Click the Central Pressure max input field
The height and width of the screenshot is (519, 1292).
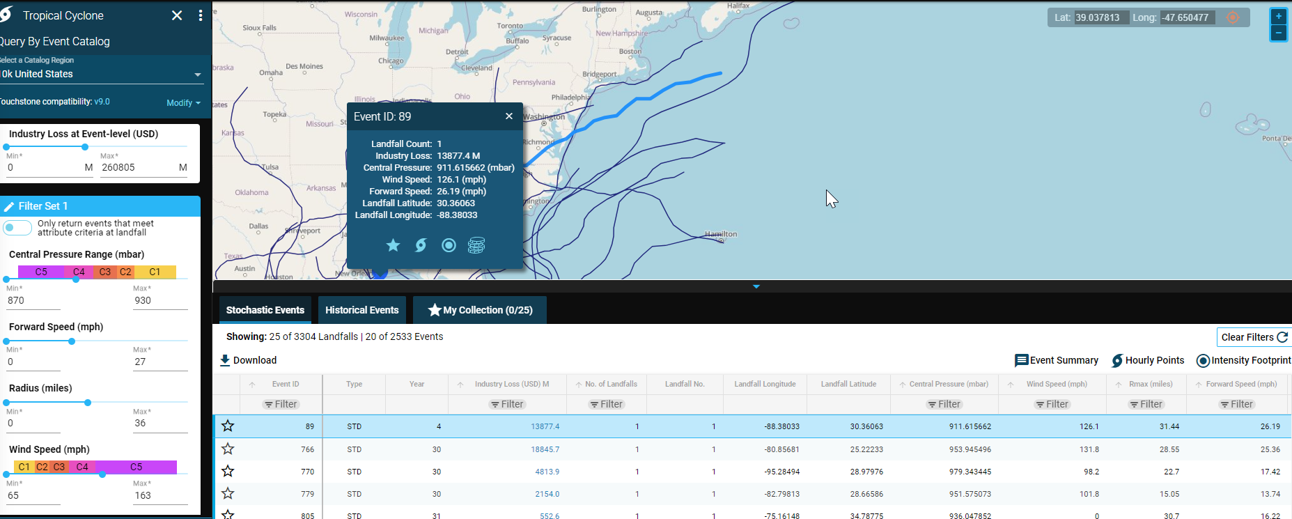tap(159, 300)
